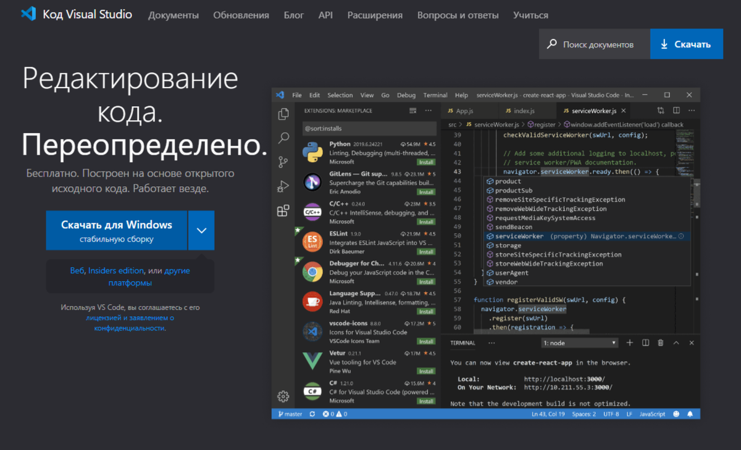Click the @sort:installs extensions search box

pos(369,128)
